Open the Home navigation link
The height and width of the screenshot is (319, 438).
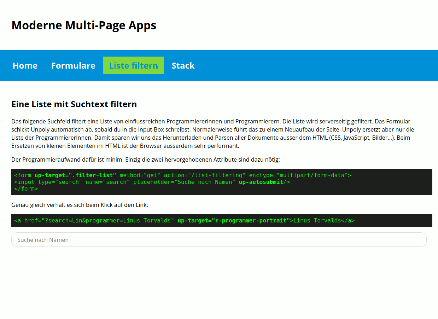[25, 66]
